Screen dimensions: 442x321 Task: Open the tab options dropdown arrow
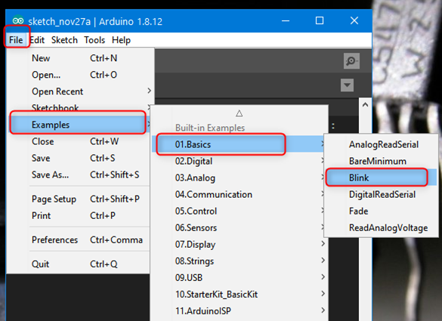click(x=347, y=85)
